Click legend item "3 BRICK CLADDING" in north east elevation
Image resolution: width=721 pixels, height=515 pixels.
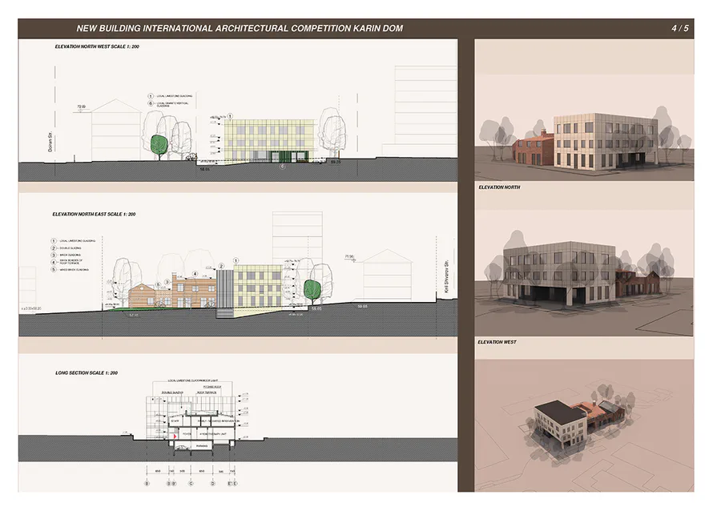(66, 255)
